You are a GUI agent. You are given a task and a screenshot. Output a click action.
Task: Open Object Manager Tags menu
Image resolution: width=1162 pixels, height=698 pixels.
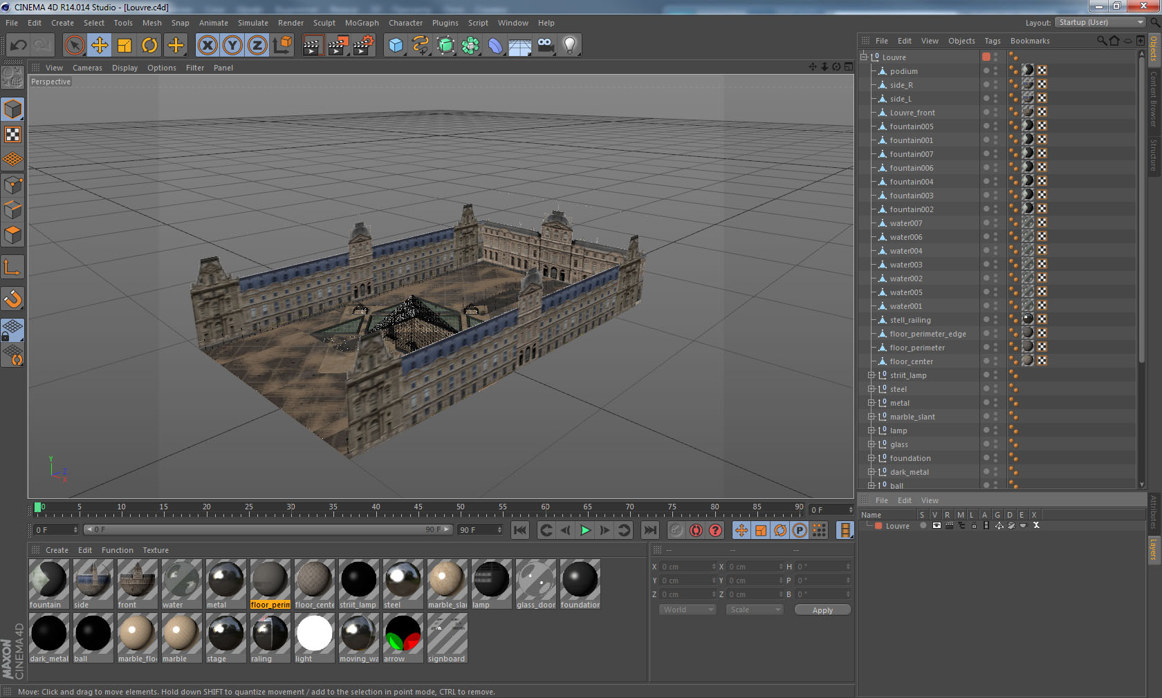tap(993, 41)
